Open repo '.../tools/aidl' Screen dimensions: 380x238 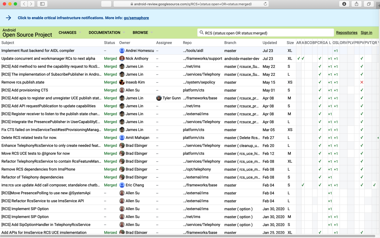point(193,50)
